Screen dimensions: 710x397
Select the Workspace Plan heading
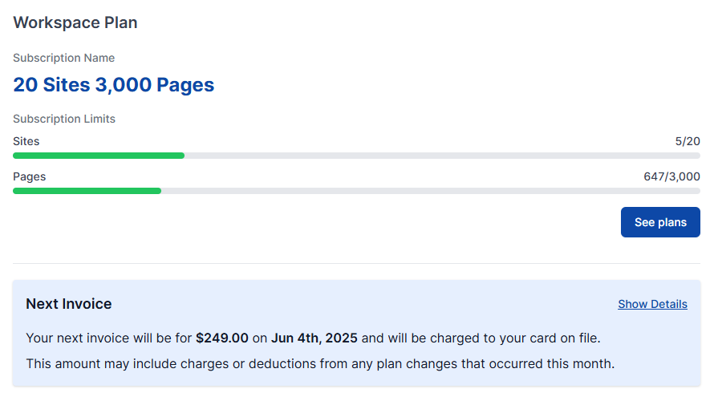75,22
